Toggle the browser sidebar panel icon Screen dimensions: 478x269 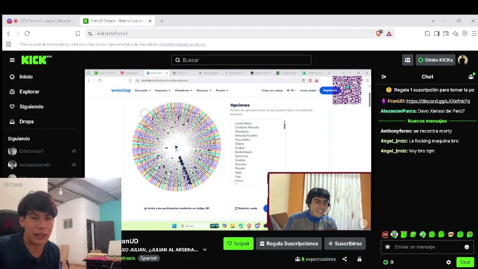(x=437, y=34)
